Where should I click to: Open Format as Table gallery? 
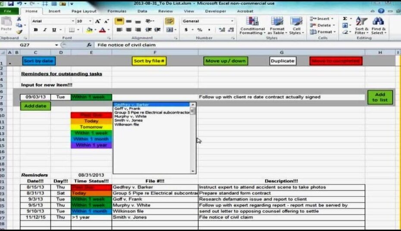[x=277, y=25]
